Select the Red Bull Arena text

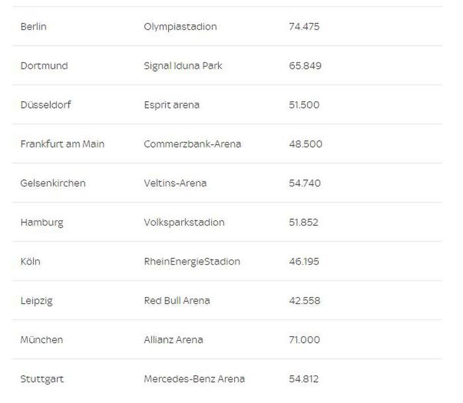pyautogui.click(x=177, y=300)
